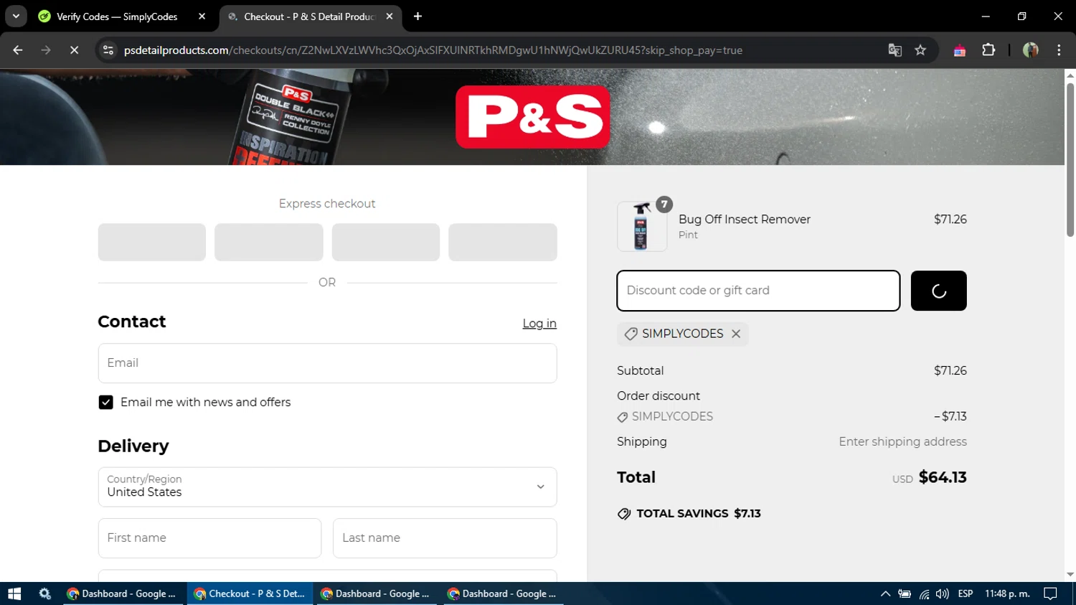
Task: Select the Checkout - P & S Detail tab
Action: [310, 16]
